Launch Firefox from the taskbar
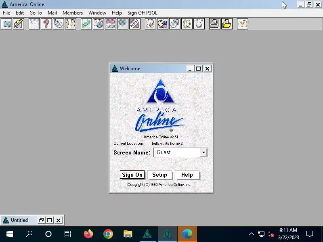Screen dimensions: 323x242 point(88,234)
